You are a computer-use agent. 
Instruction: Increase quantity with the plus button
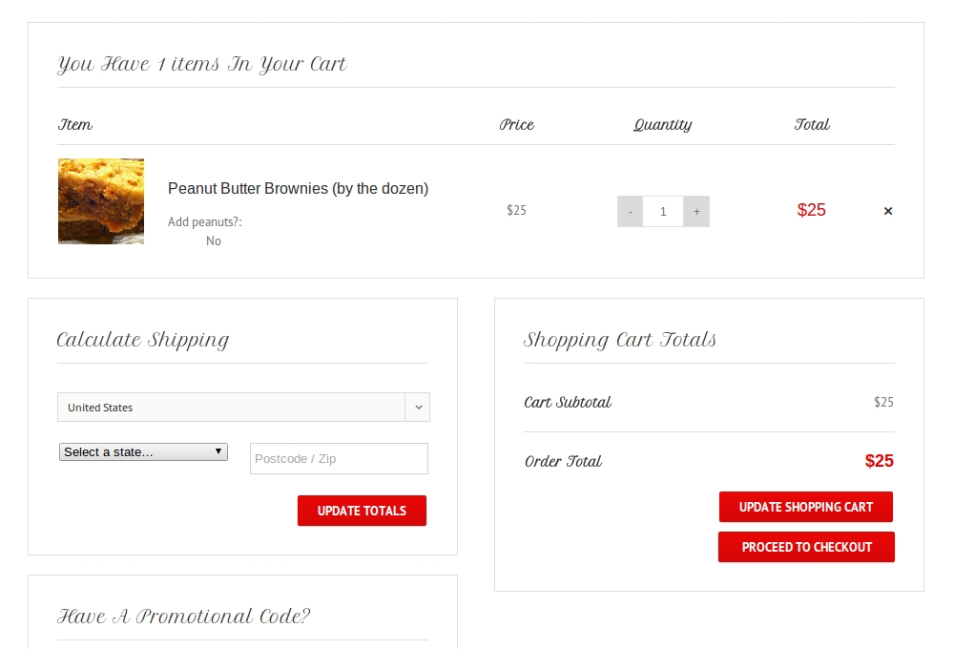[x=696, y=211]
